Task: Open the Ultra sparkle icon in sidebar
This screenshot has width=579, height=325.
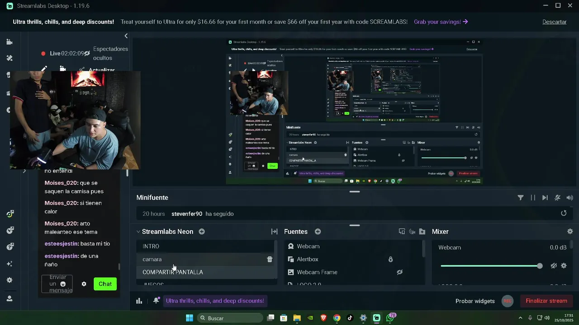Action: (9, 264)
